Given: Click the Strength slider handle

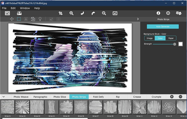Looking at the screenshot, I should tap(175, 44).
